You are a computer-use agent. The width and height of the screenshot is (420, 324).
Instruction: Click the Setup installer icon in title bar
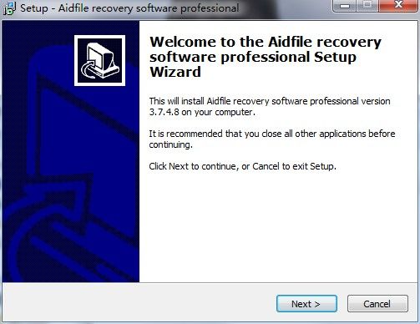pos(9,8)
